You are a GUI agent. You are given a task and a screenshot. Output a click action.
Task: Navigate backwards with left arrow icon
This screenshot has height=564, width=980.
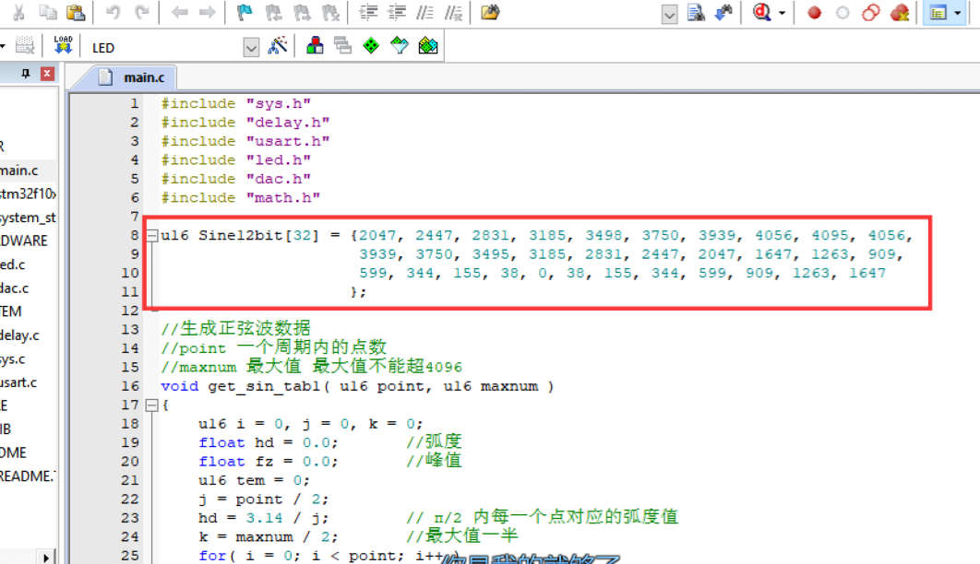tap(179, 13)
